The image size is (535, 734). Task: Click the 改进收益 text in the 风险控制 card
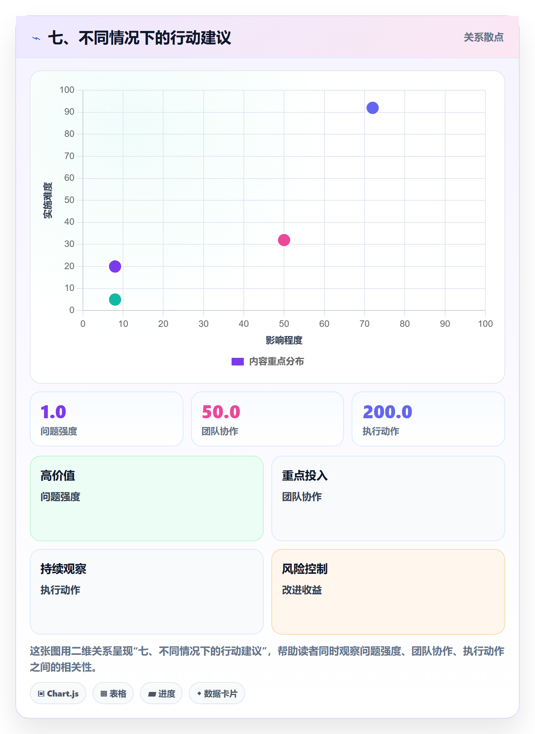click(x=302, y=590)
